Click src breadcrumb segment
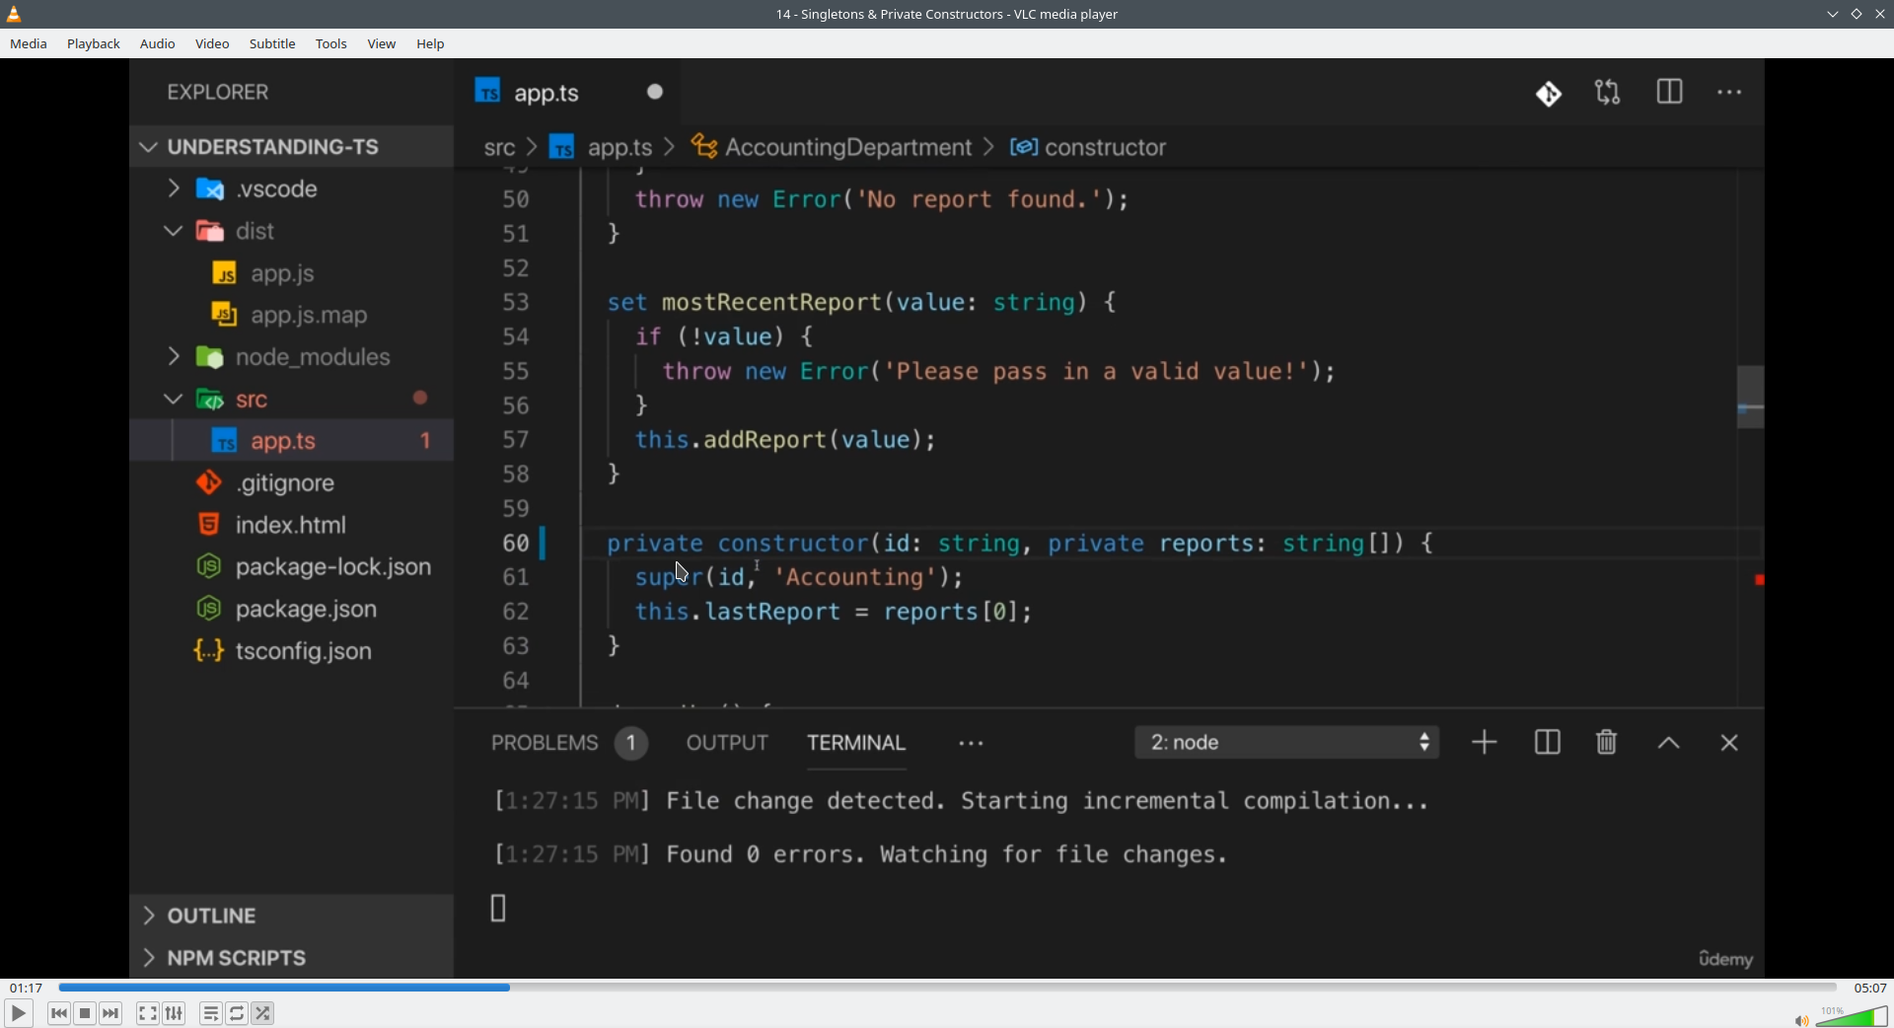Screen dimensions: 1894x1028 [500, 148]
